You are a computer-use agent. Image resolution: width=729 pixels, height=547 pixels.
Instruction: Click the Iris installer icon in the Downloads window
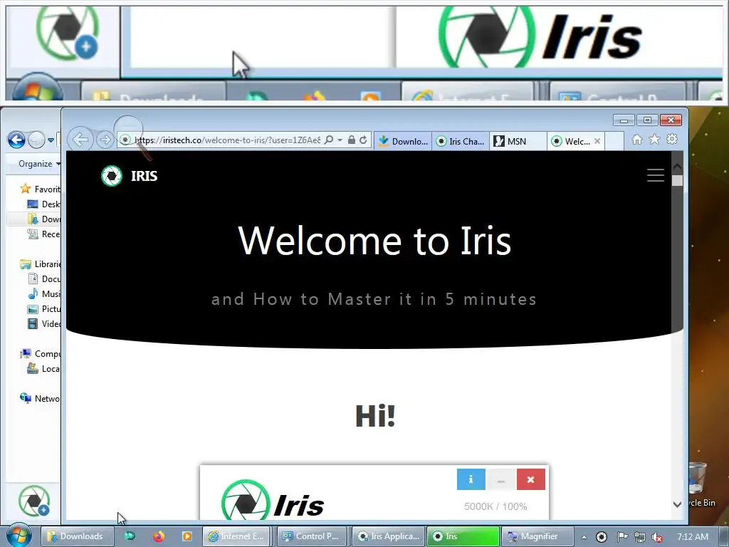pos(34,501)
